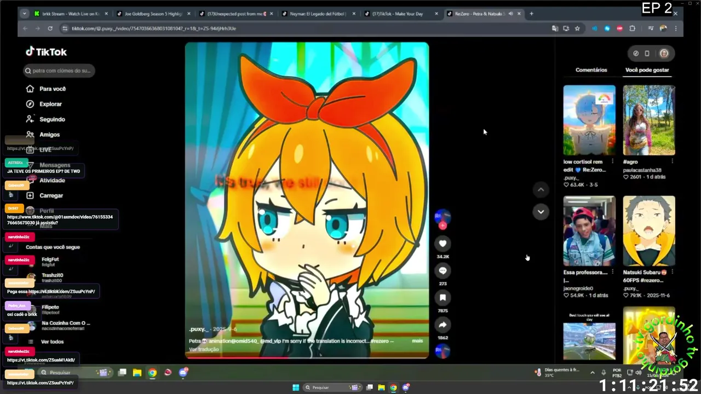Image resolution: width=701 pixels, height=394 pixels.
Task: Open options for Natsuki Subaru video
Action: tap(672, 272)
